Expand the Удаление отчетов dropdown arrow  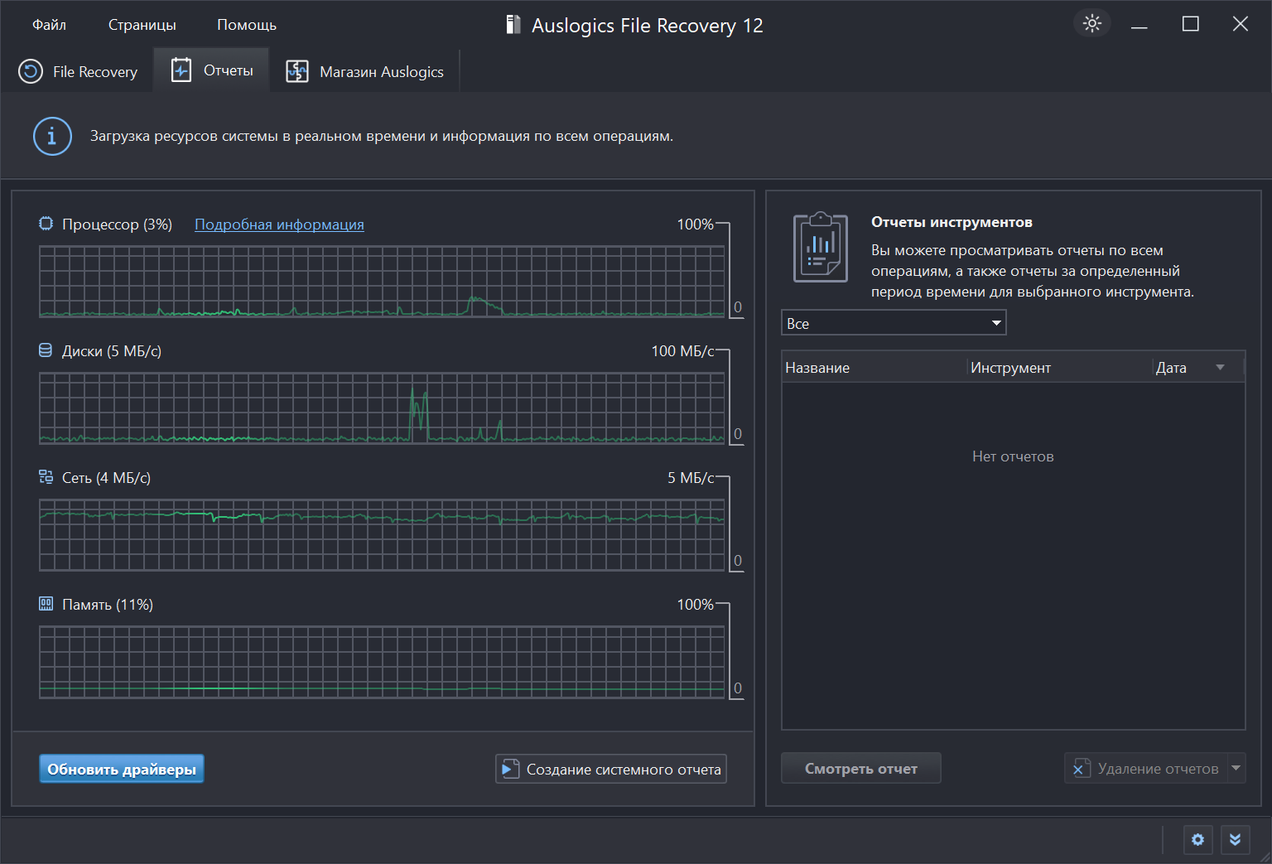click(1236, 769)
